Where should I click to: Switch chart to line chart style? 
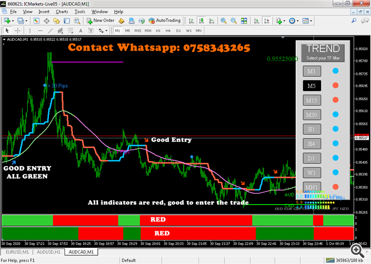[212, 21]
